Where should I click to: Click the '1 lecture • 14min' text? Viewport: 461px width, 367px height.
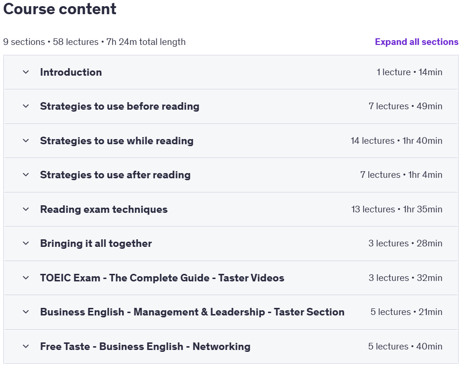409,72
